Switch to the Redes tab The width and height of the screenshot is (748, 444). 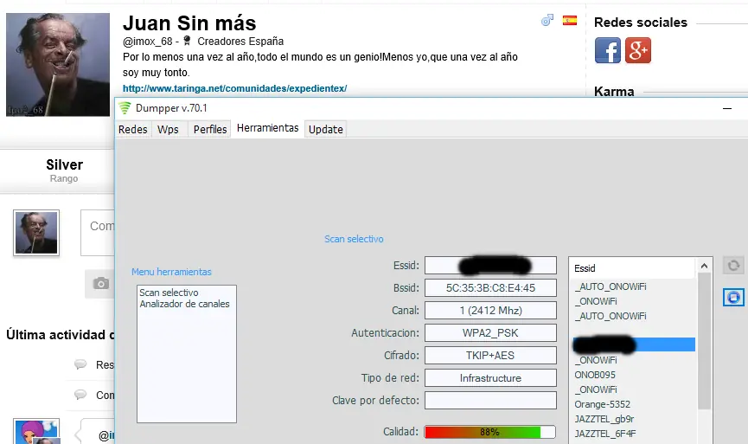point(132,129)
